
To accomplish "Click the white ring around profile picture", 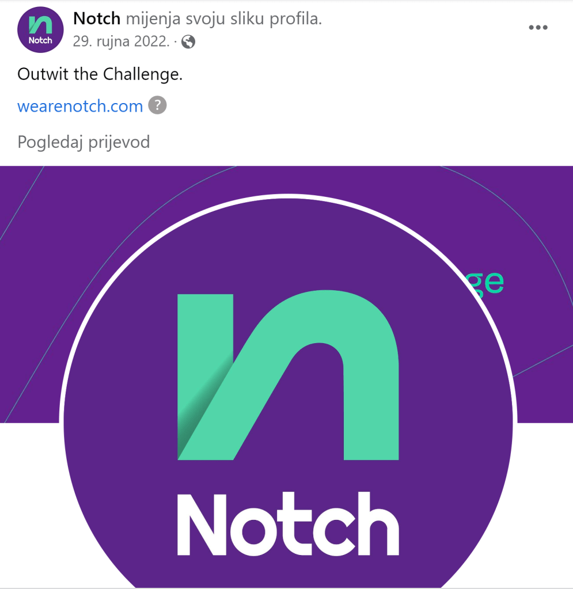I will [x=288, y=196].
